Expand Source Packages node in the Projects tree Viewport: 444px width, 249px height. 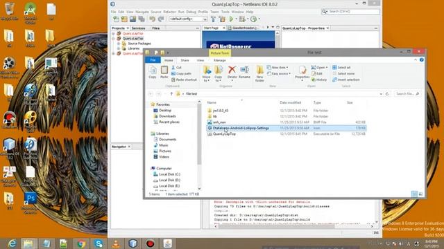coord(119,44)
